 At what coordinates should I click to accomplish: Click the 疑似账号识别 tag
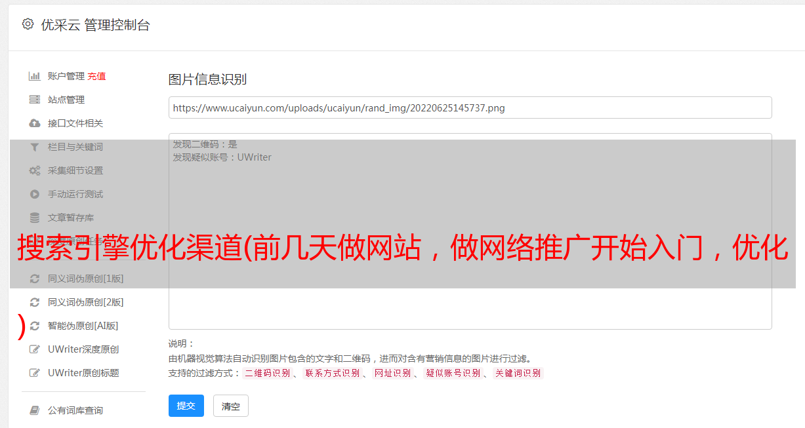(x=453, y=373)
